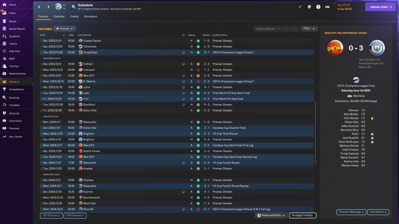399x224 pixels.
Task: Click the Arrange Friendly button
Action: tap(302, 215)
